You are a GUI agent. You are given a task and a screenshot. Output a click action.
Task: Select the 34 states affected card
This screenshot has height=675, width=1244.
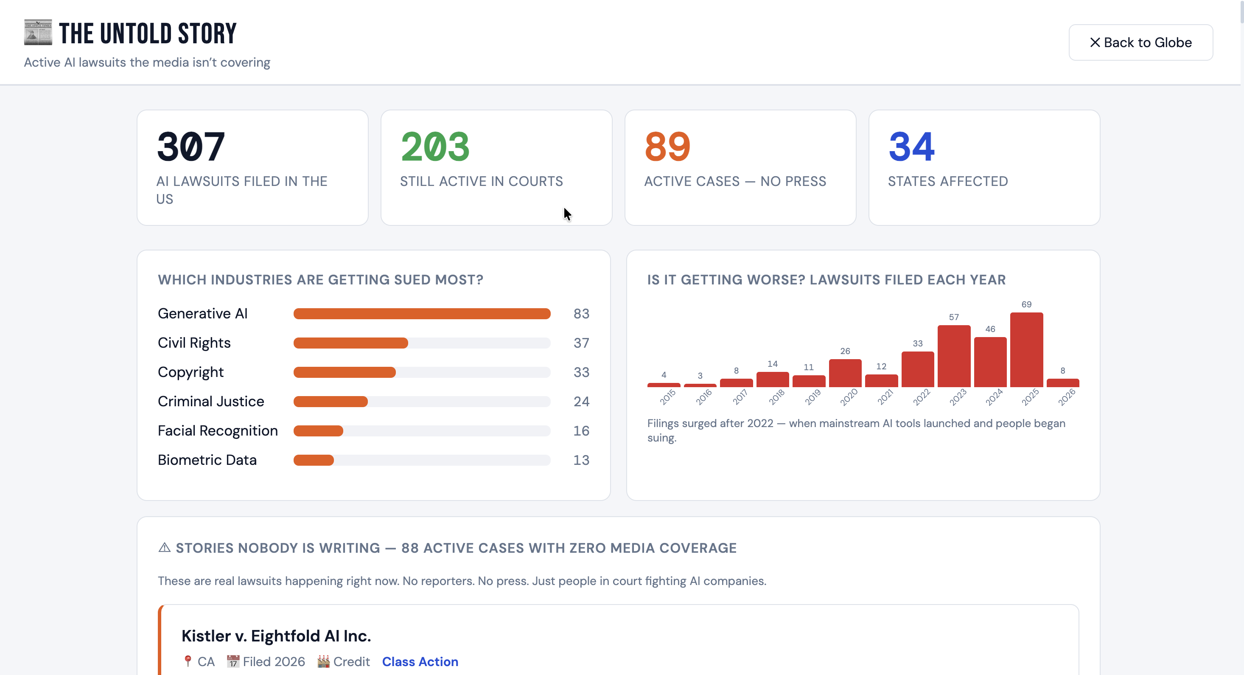pos(984,167)
